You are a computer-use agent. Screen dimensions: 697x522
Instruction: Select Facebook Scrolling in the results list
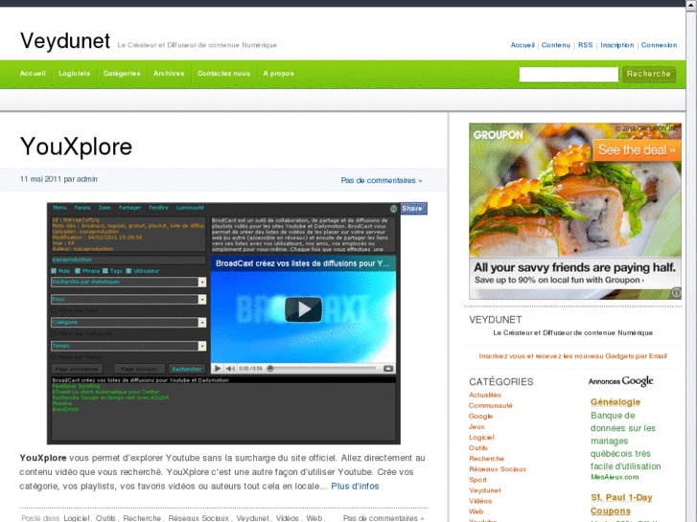(76, 386)
